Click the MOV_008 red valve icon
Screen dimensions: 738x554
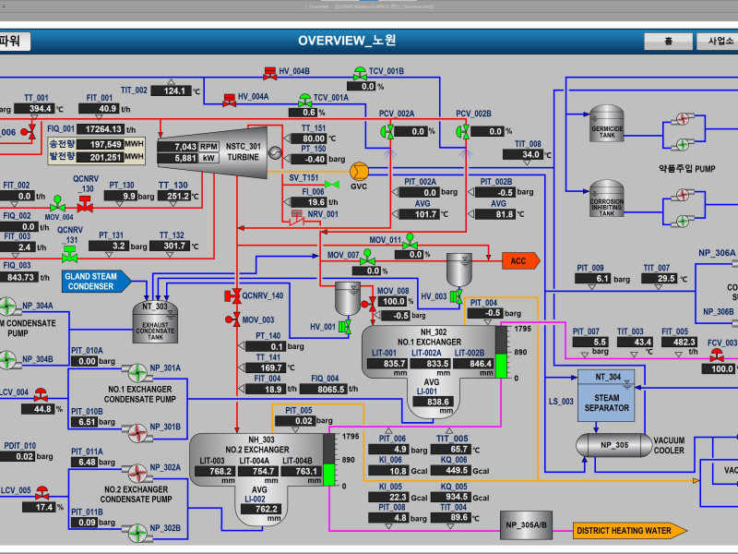tap(369, 304)
